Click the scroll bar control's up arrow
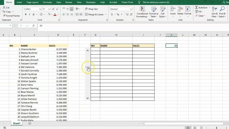Image resolution: width=229 pixels, height=129 pixels. point(88,51)
